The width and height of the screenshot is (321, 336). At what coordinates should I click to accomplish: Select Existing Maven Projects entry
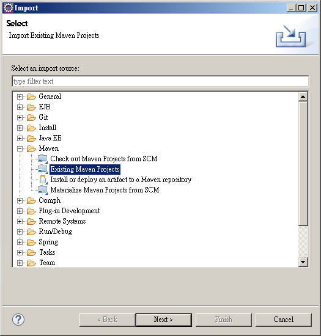pyautogui.click(x=85, y=169)
